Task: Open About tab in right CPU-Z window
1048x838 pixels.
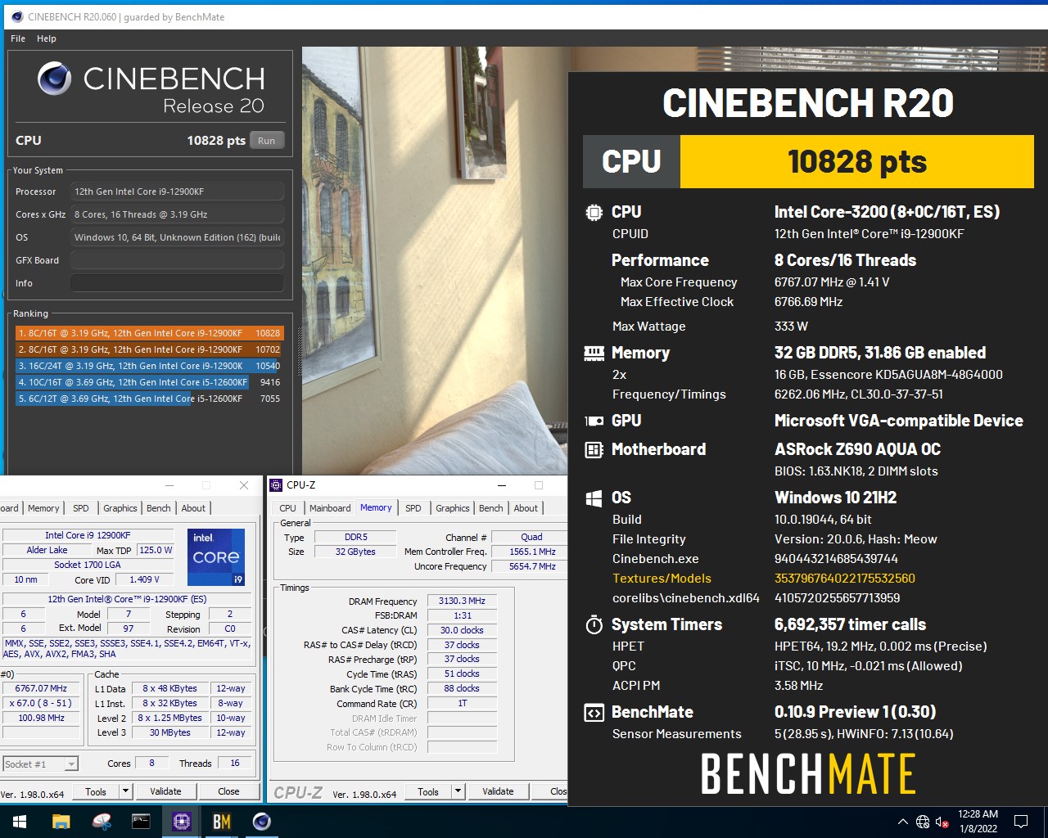Action: [526, 508]
